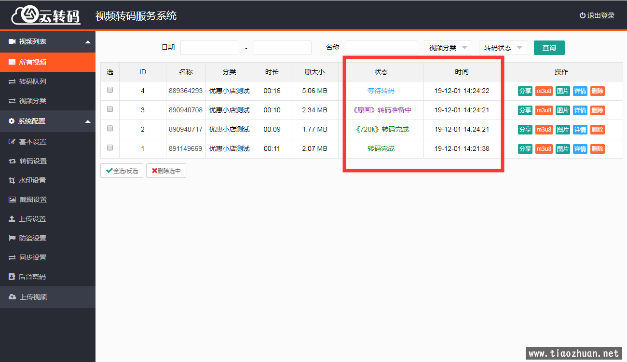Click the arrows icon beside 视频分类
Viewport: 627px width, 362px height.
[12, 101]
